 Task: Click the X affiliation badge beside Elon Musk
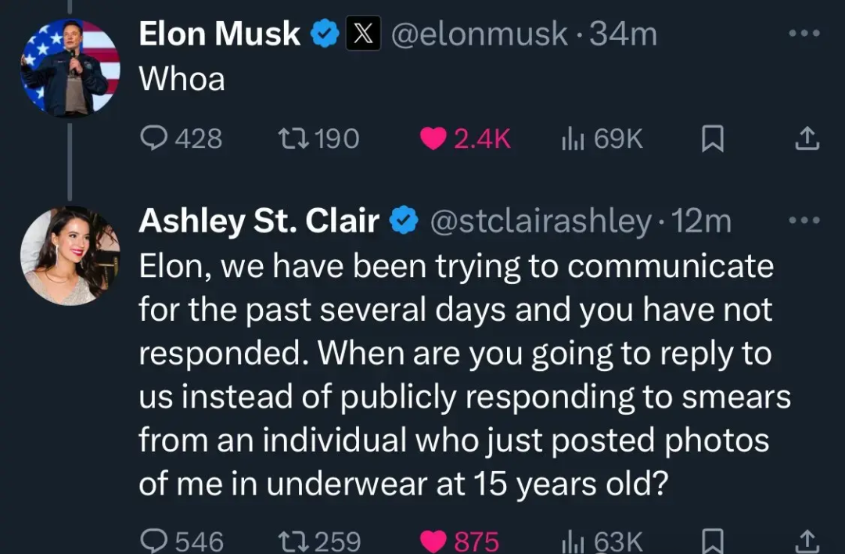point(363,34)
